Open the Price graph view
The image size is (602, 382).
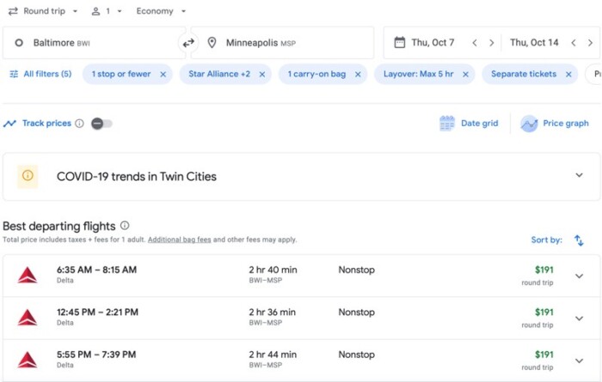click(555, 124)
